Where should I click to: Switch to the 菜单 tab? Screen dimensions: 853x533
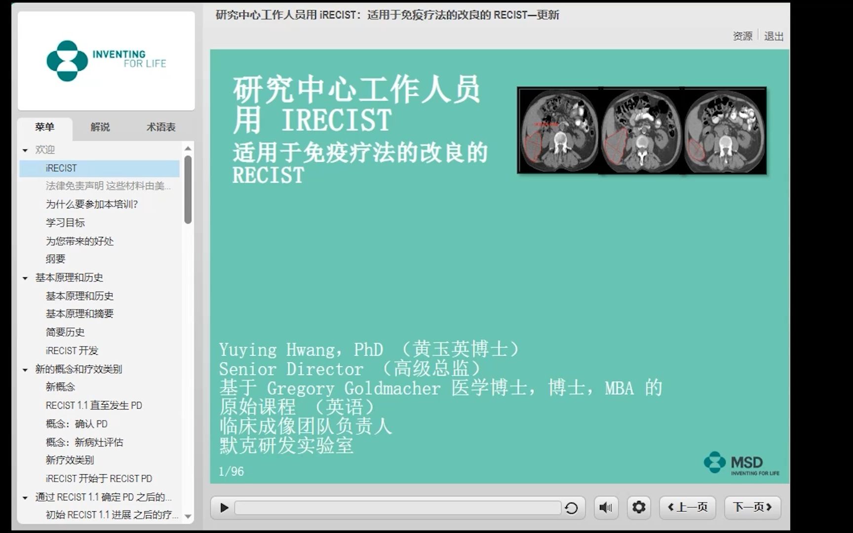pos(45,127)
